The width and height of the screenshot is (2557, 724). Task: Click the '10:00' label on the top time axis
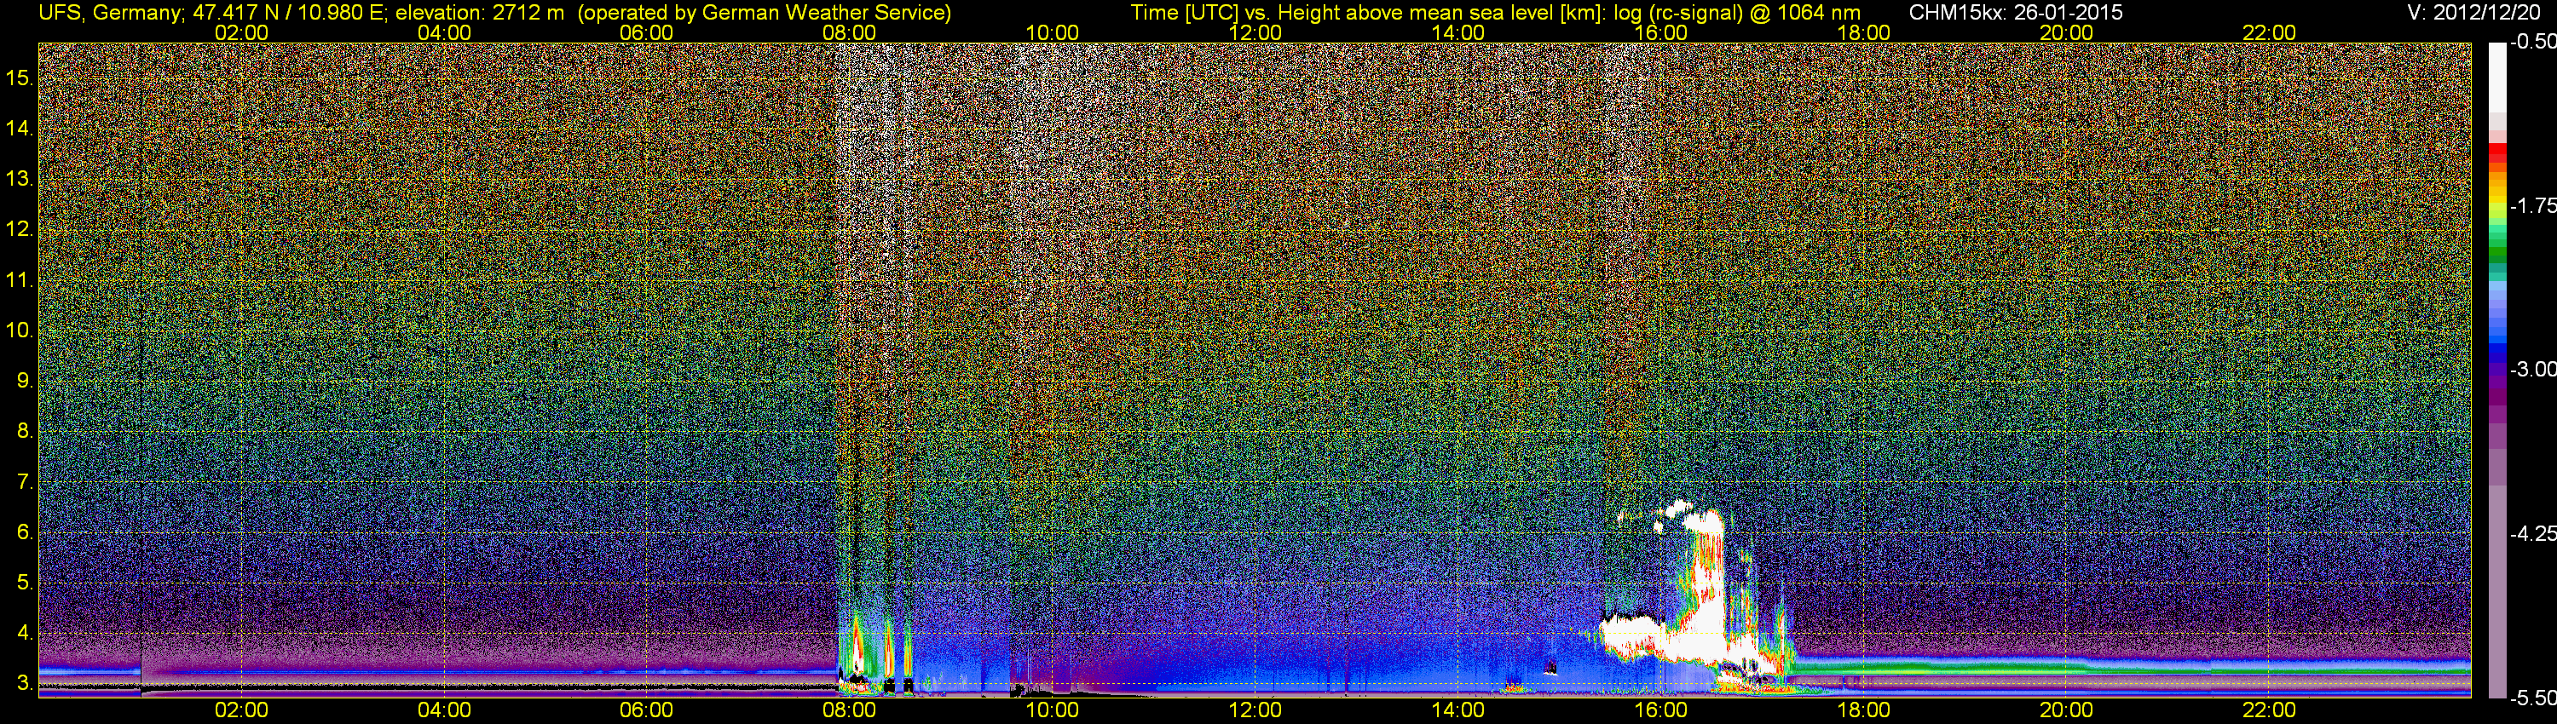pyautogui.click(x=1052, y=32)
